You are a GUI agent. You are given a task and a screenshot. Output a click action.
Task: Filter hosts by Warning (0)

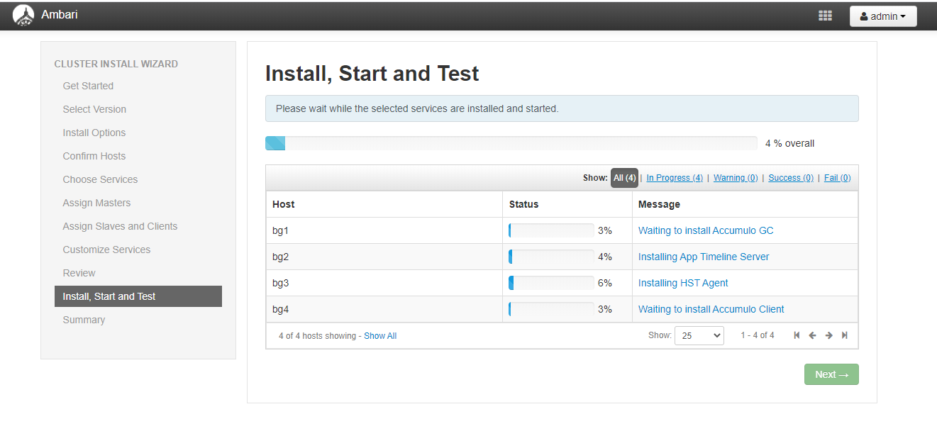click(x=736, y=178)
